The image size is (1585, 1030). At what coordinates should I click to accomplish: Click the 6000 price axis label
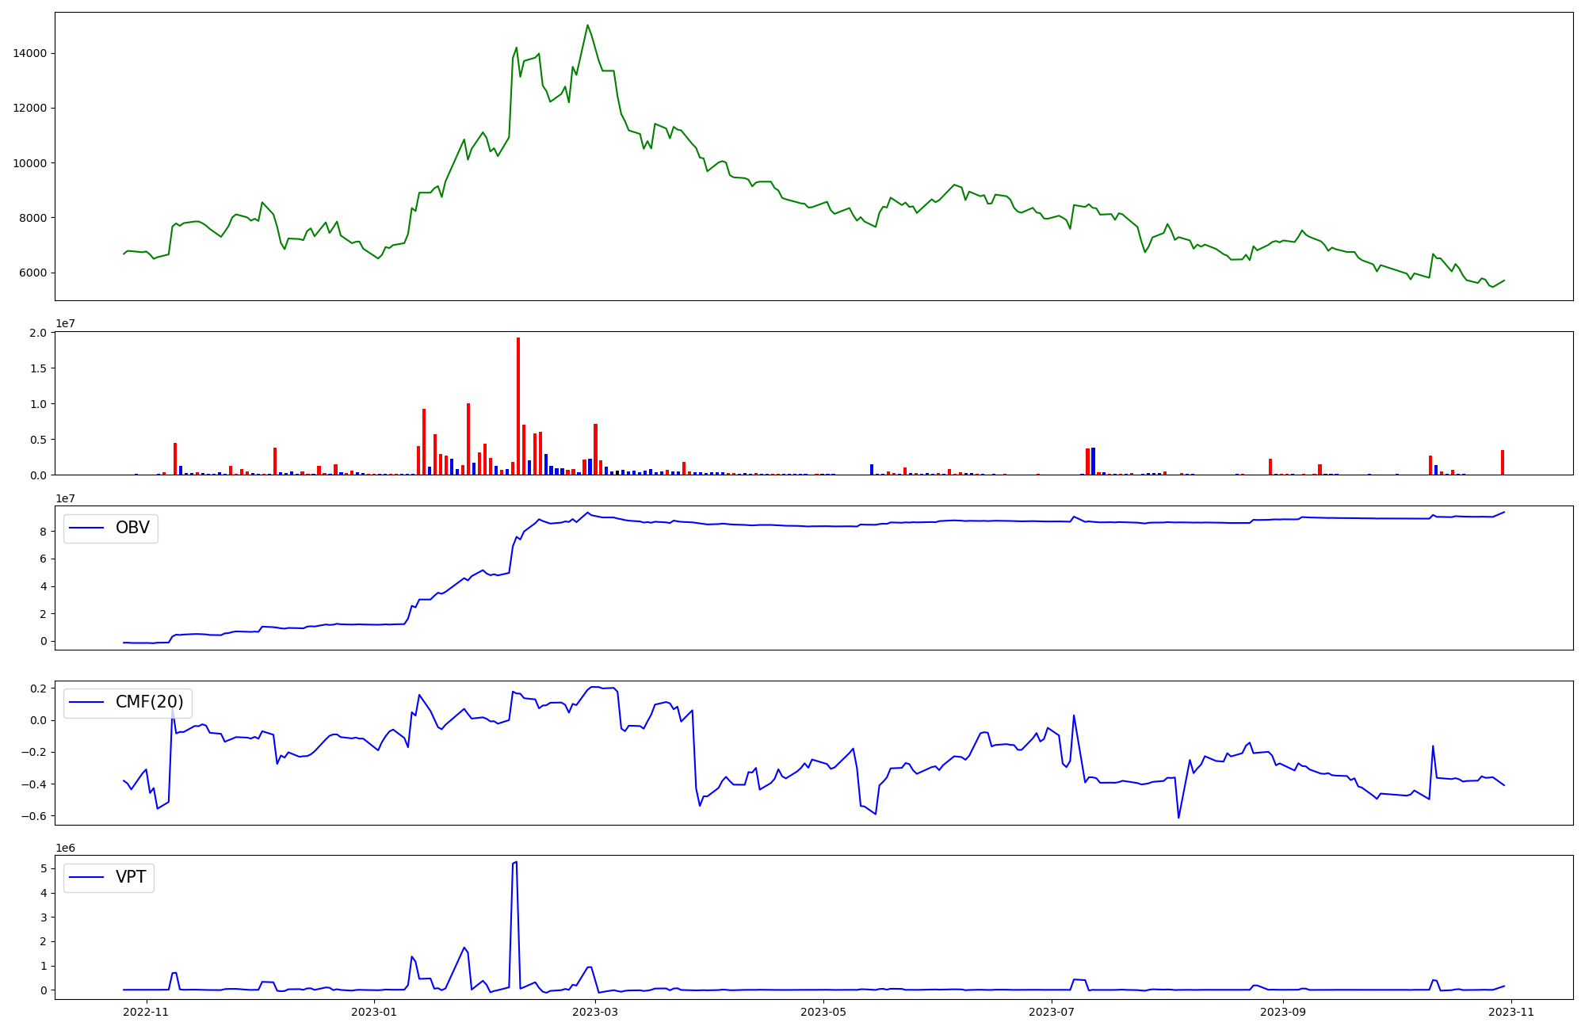point(33,273)
